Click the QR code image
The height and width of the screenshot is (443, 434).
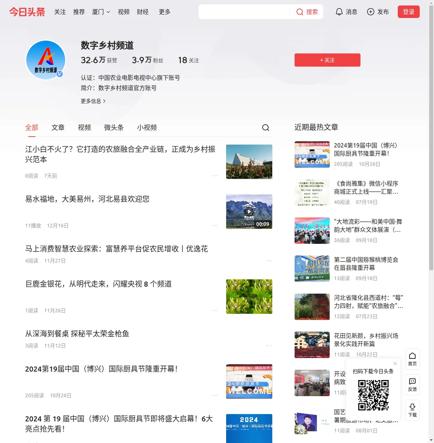373,395
